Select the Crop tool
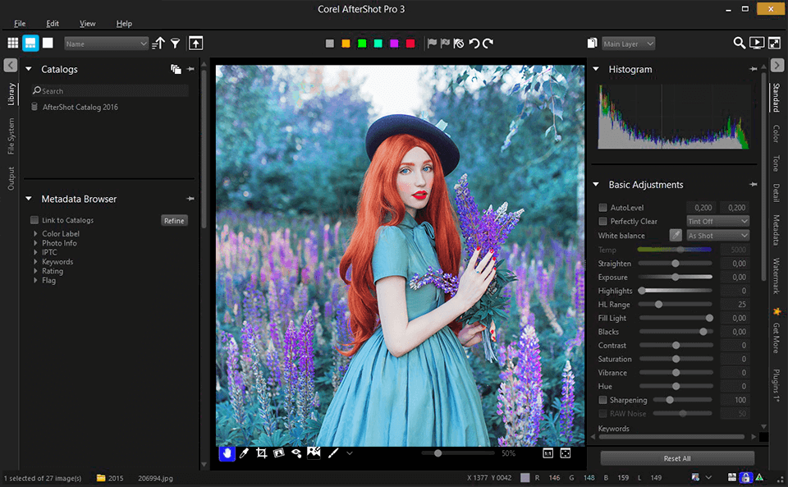The height and width of the screenshot is (487, 788). 261,453
